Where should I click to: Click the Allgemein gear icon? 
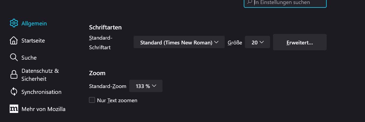coord(14,23)
